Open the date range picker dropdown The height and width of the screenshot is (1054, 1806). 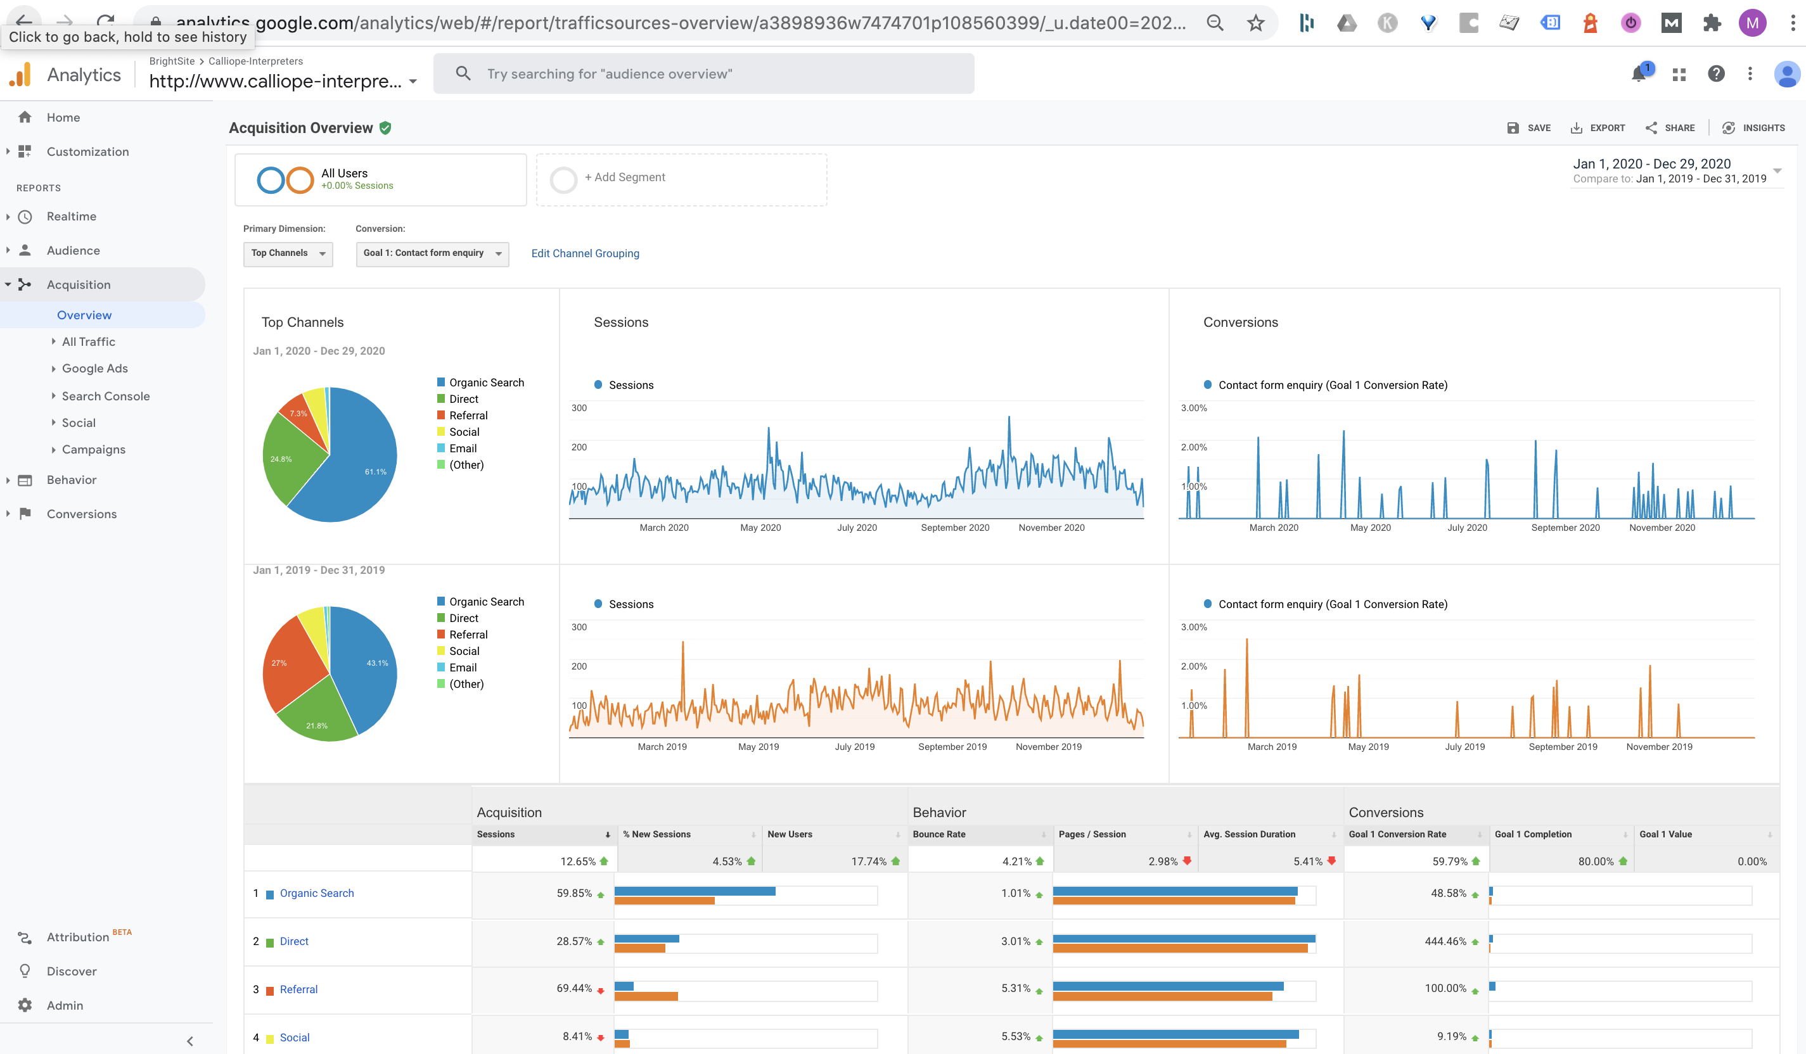tap(1777, 171)
